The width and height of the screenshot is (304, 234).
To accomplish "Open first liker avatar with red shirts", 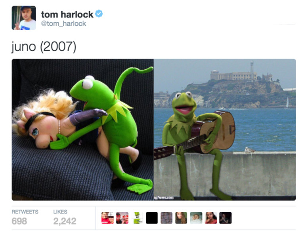I will click(x=107, y=218).
